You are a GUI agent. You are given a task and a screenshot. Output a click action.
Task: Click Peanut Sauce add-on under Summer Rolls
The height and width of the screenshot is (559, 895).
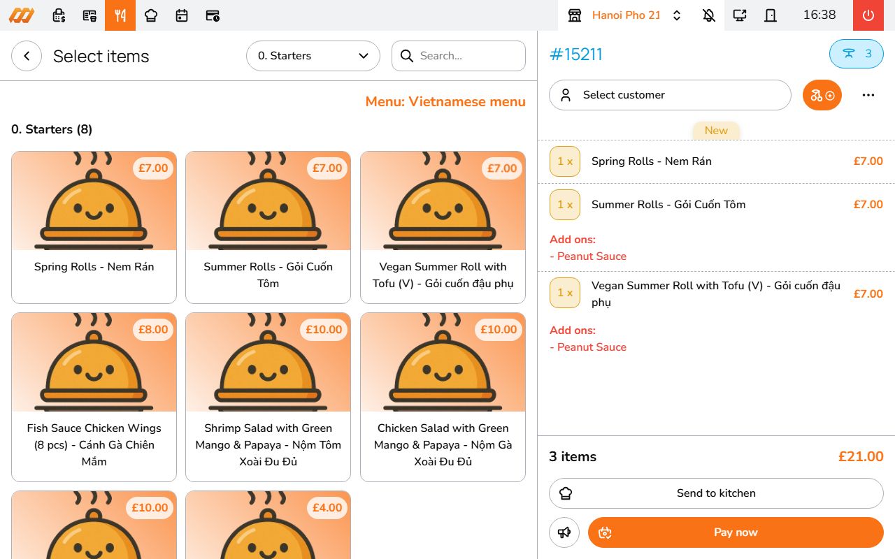(588, 256)
